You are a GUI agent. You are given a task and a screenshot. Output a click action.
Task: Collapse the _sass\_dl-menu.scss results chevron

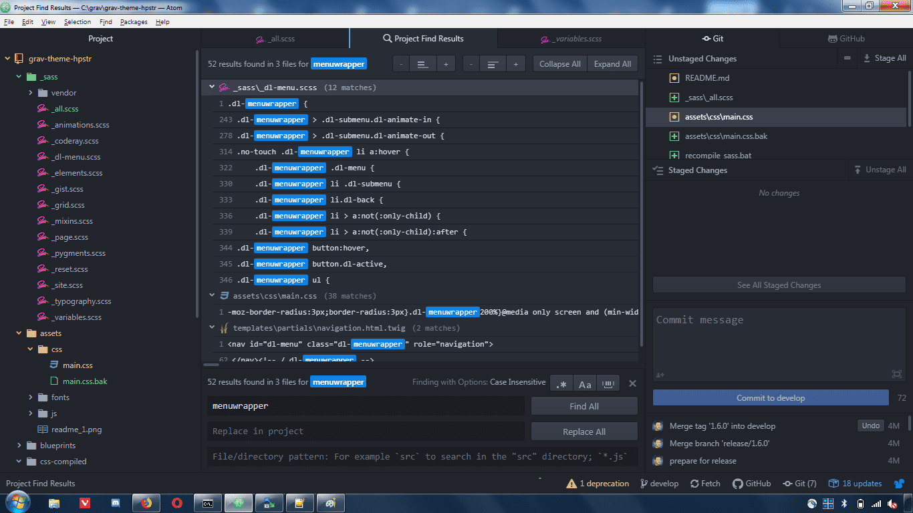212,87
